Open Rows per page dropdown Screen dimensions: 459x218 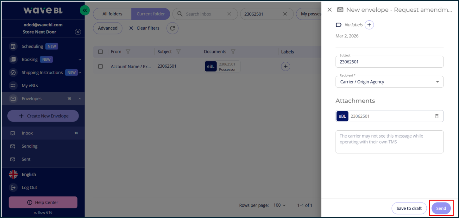[x=280, y=205]
